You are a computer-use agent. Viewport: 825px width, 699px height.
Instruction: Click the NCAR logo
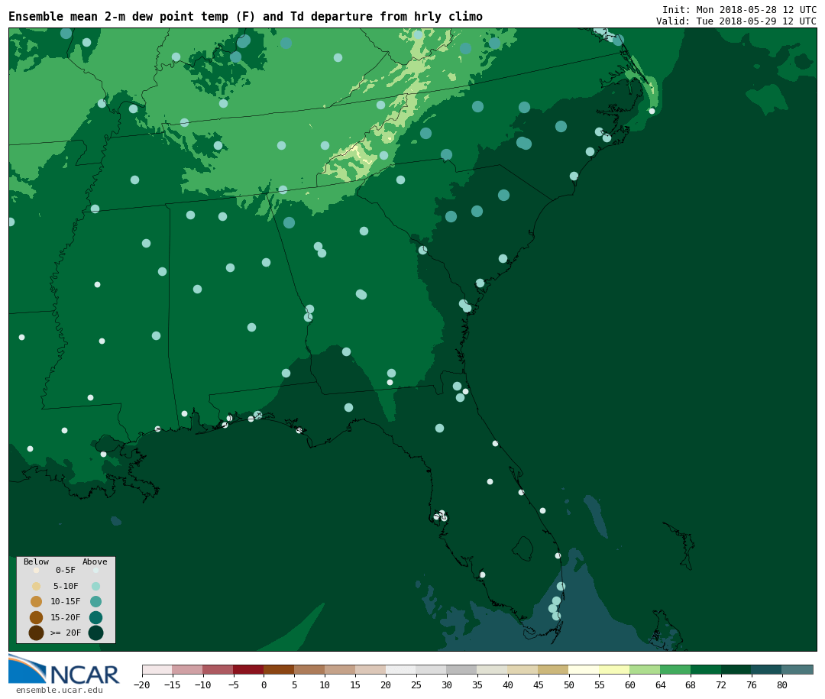[64, 669]
